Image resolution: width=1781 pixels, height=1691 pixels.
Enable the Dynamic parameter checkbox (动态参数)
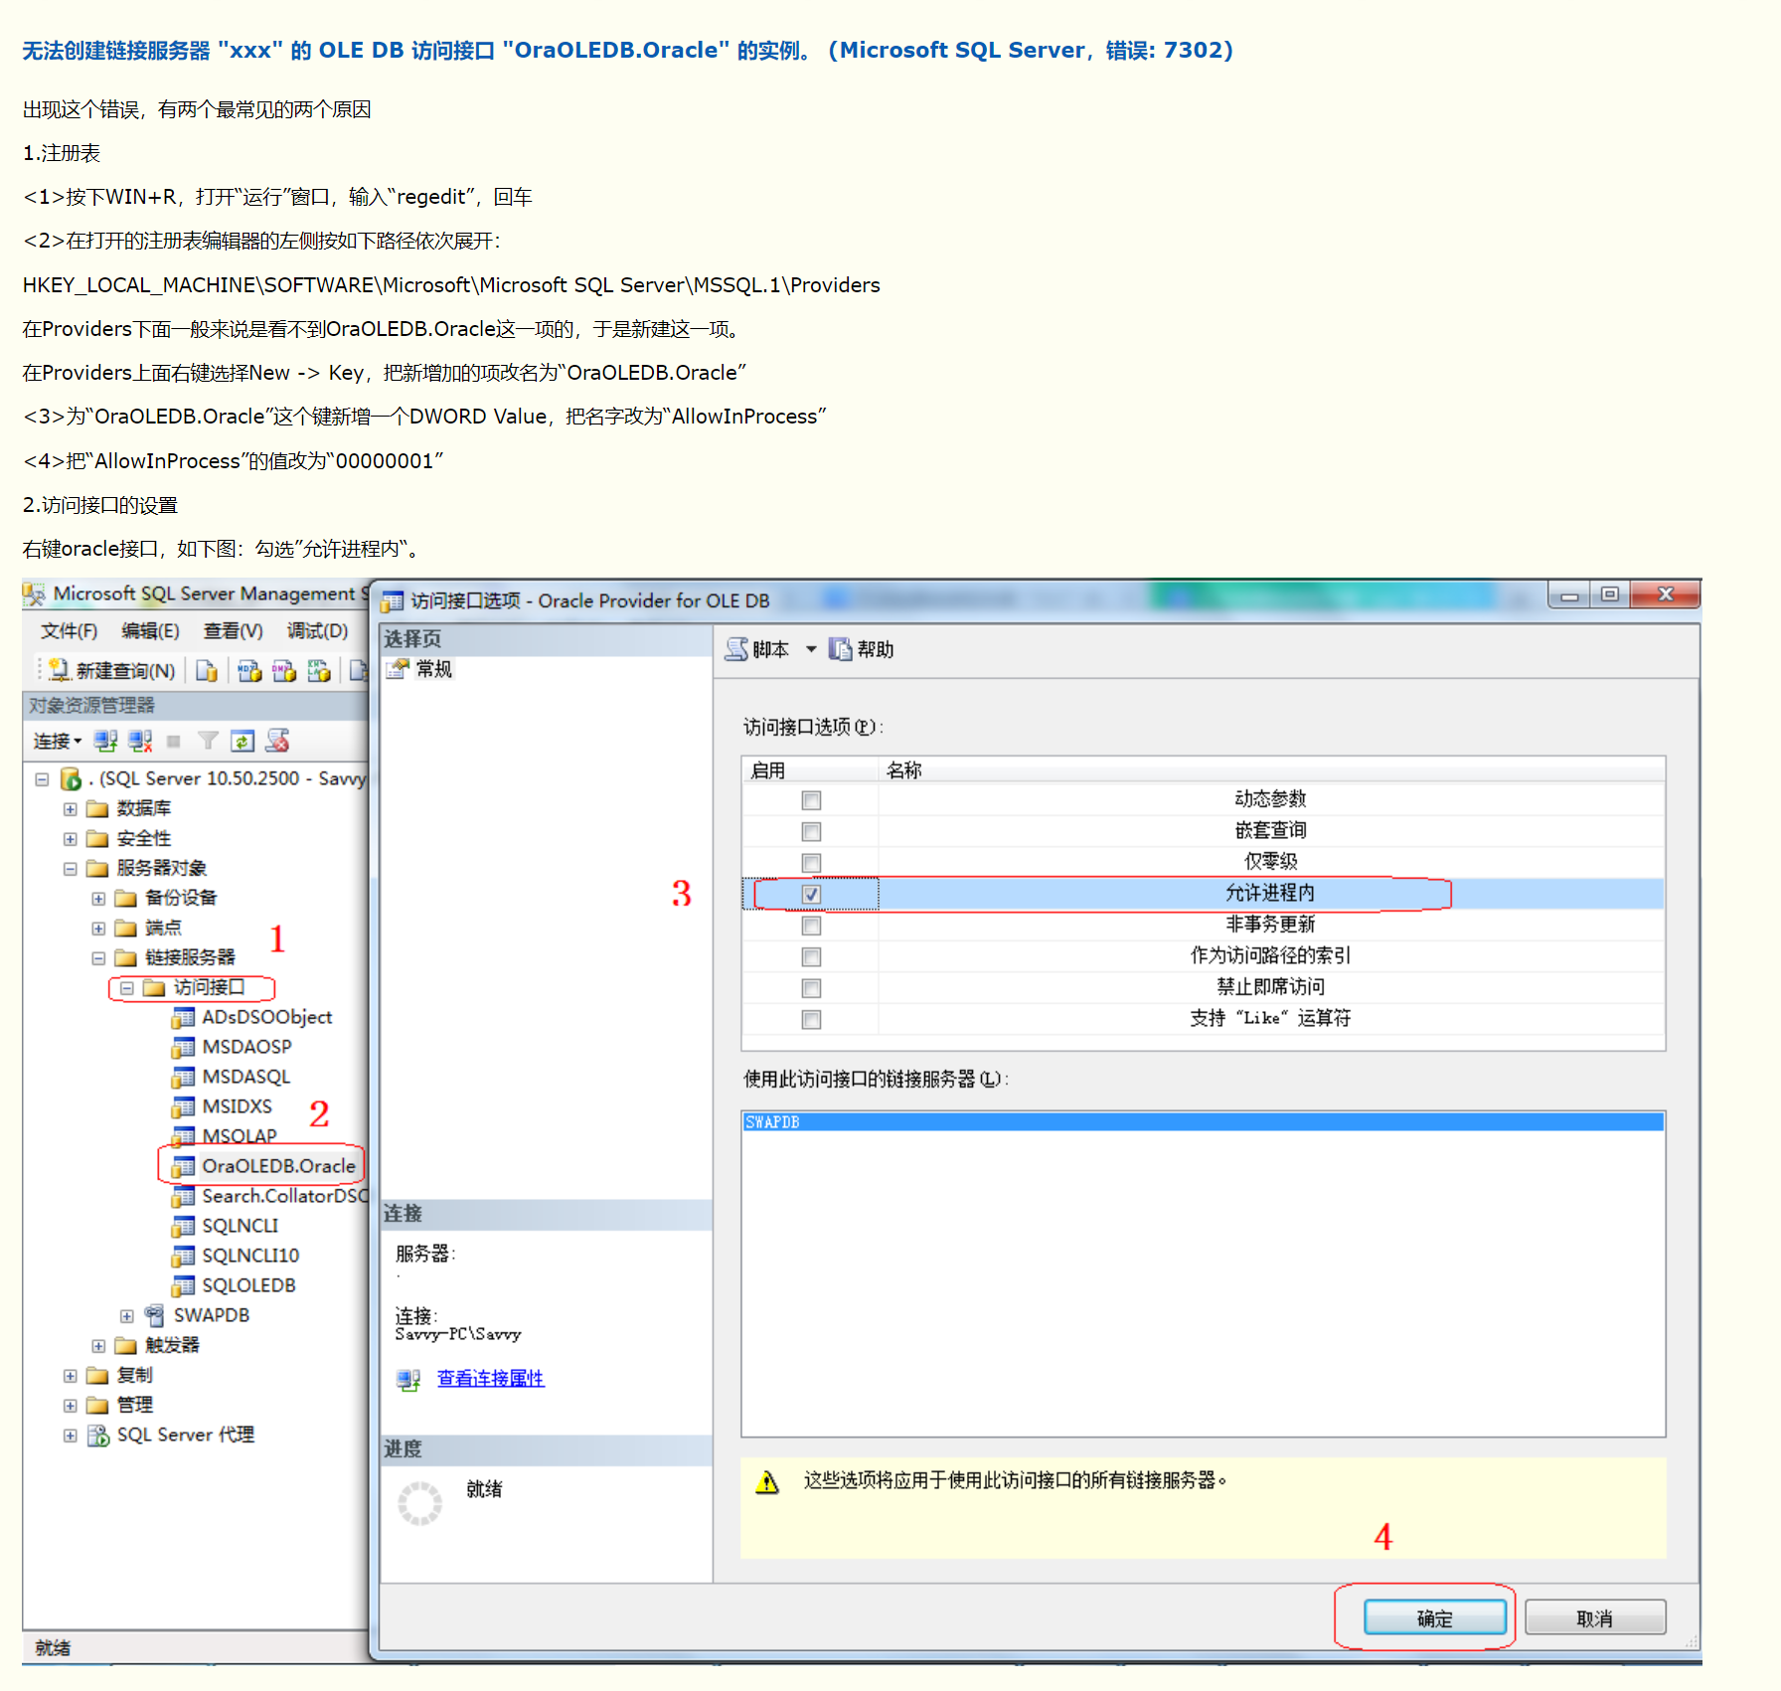pyautogui.click(x=811, y=800)
